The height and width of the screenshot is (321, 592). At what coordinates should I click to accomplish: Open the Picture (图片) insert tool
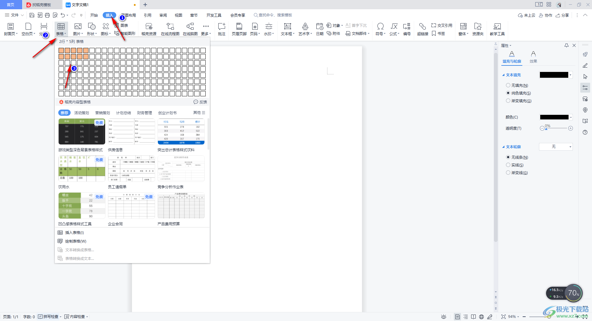pyautogui.click(x=78, y=30)
